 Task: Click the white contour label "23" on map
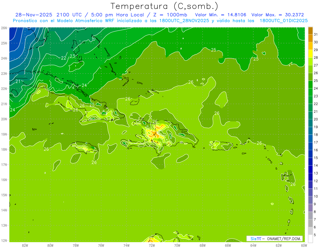tap(72, 56)
